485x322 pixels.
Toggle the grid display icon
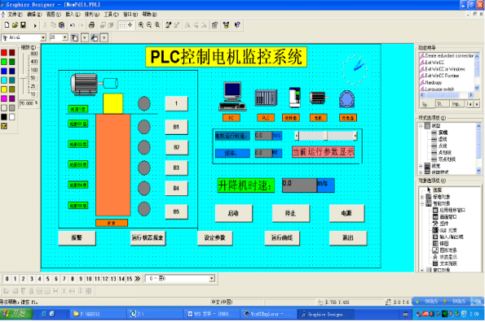(x=122, y=25)
